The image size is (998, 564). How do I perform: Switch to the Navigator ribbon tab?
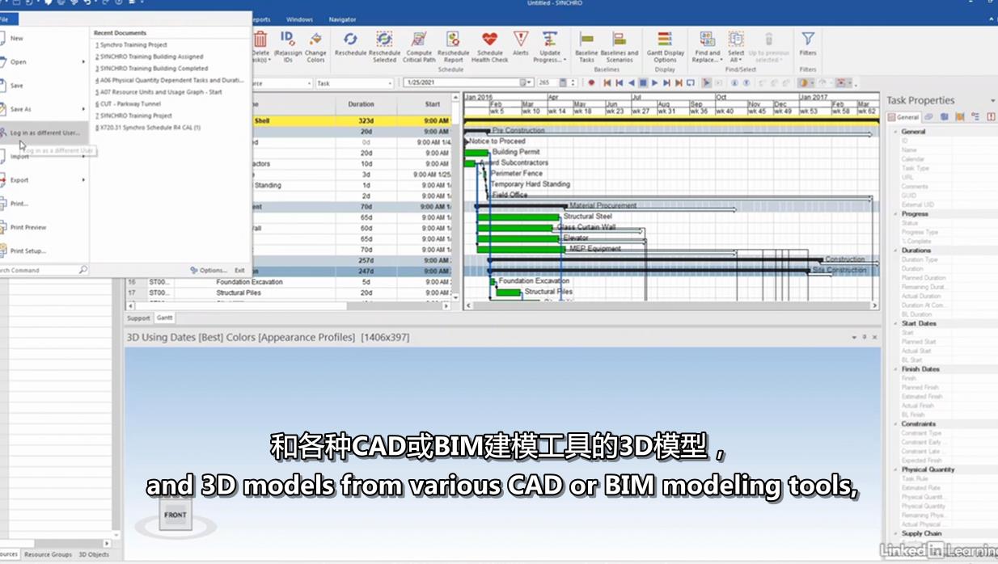click(x=342, y=19)
